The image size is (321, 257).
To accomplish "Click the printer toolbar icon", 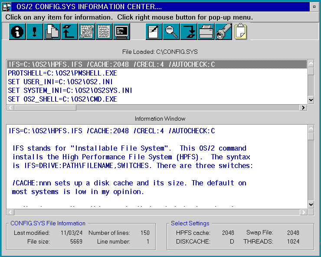I will (x=206, y=32).
